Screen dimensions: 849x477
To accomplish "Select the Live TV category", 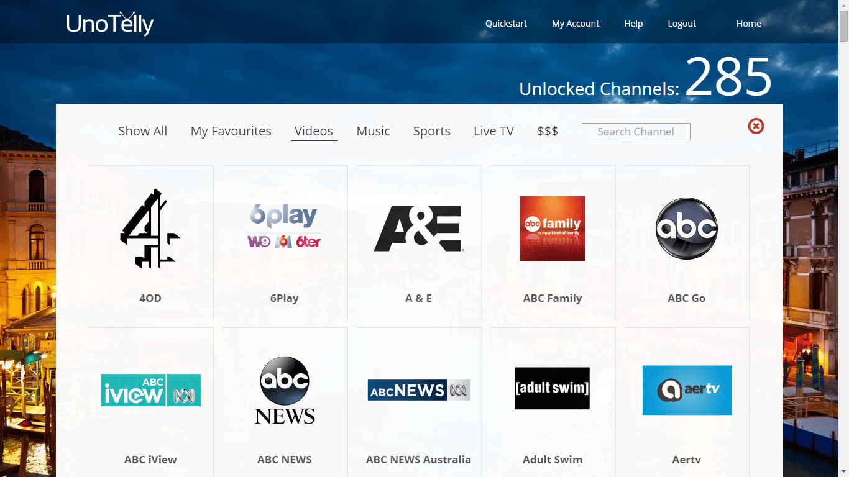I will click(x=493, y=131).
